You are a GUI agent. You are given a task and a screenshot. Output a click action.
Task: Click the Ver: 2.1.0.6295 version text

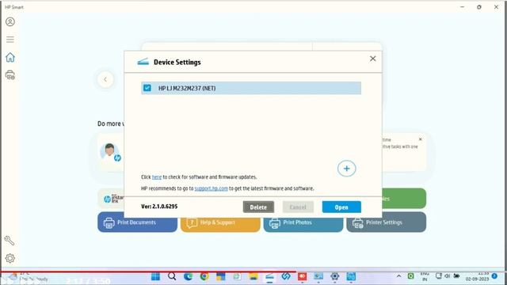159,206
